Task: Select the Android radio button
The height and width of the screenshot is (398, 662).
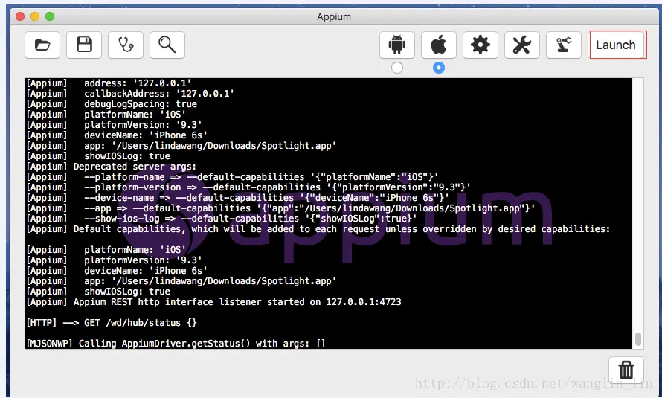Action: 397,68
